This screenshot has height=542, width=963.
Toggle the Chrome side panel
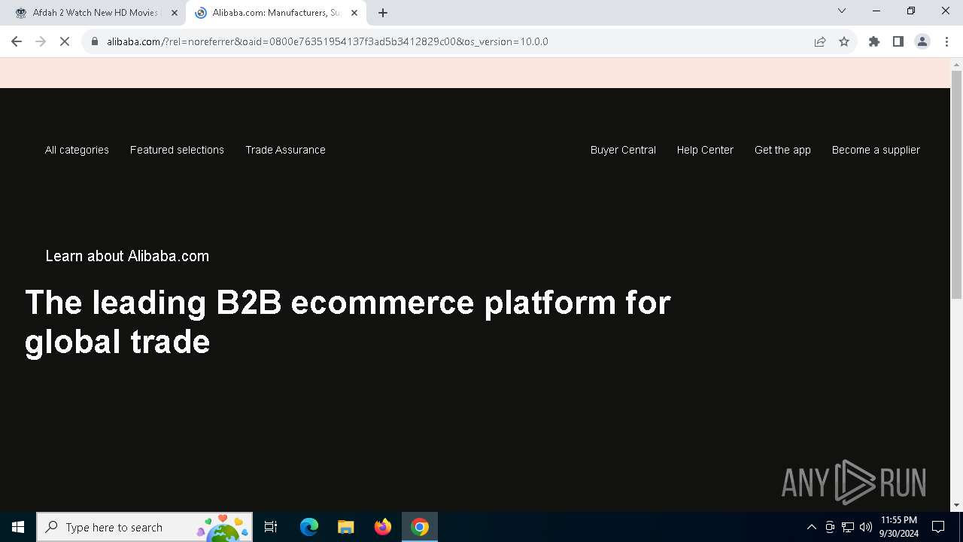pos(898,41)
